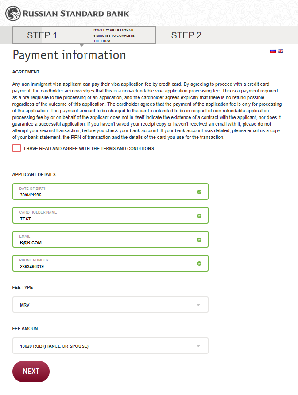This screenshot has width=298, height=395.
Task: Go to the STEP 2 tab
Action: pos(186,35)
